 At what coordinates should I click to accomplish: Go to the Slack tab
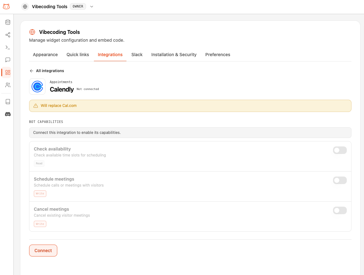tap(137, 55)
